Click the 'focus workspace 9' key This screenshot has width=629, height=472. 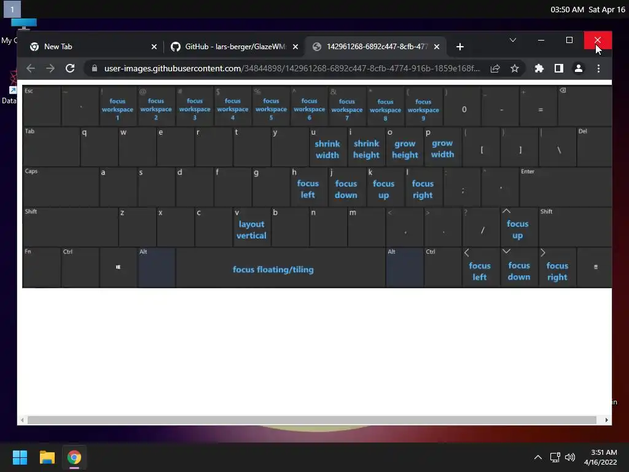point(423,106)
